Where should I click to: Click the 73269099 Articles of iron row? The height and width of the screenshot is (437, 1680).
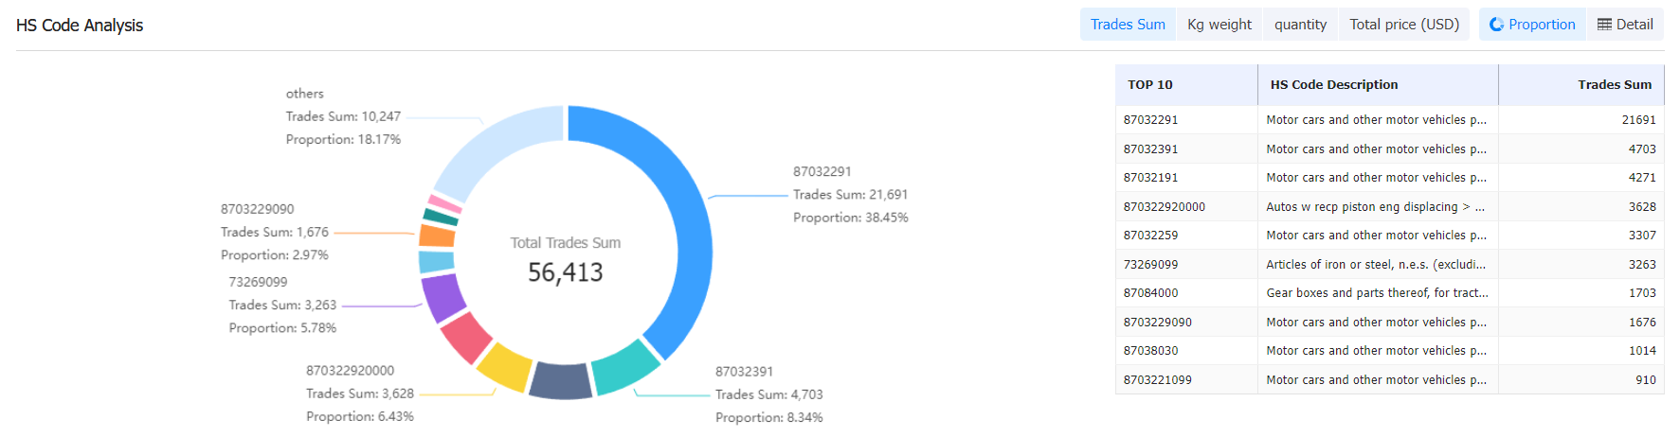pos(1374,265)
